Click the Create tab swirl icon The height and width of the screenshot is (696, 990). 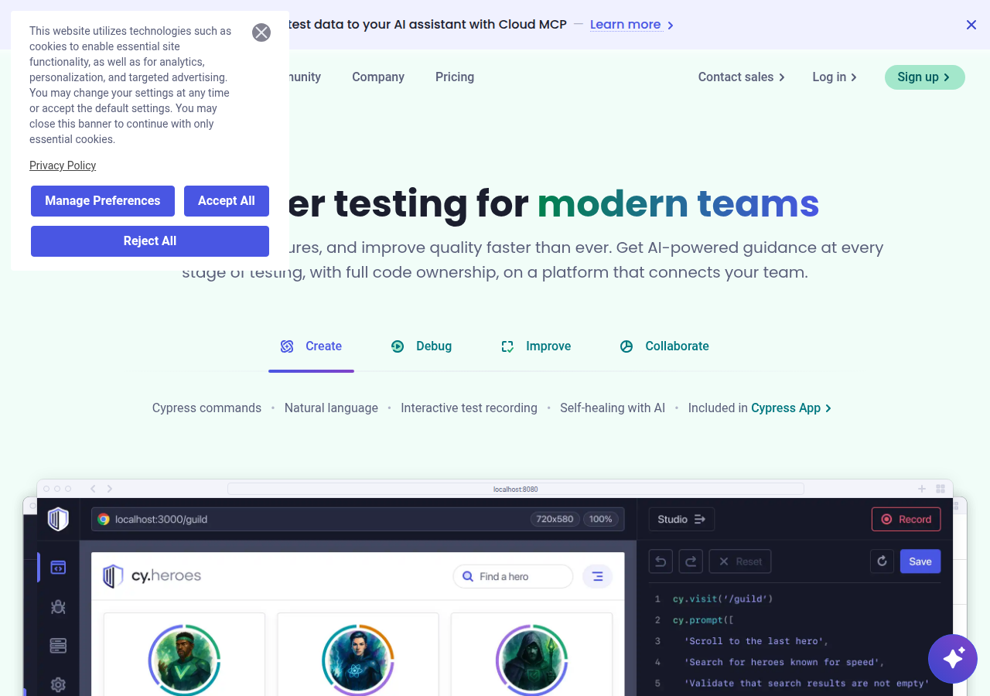[x=287, y=346]
